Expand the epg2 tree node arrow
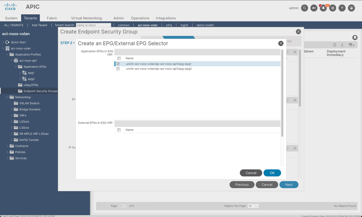The width and height of the screenshot is (362, 217). point(20,79)
